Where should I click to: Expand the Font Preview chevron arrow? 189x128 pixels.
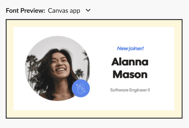(x=88, y=10)
